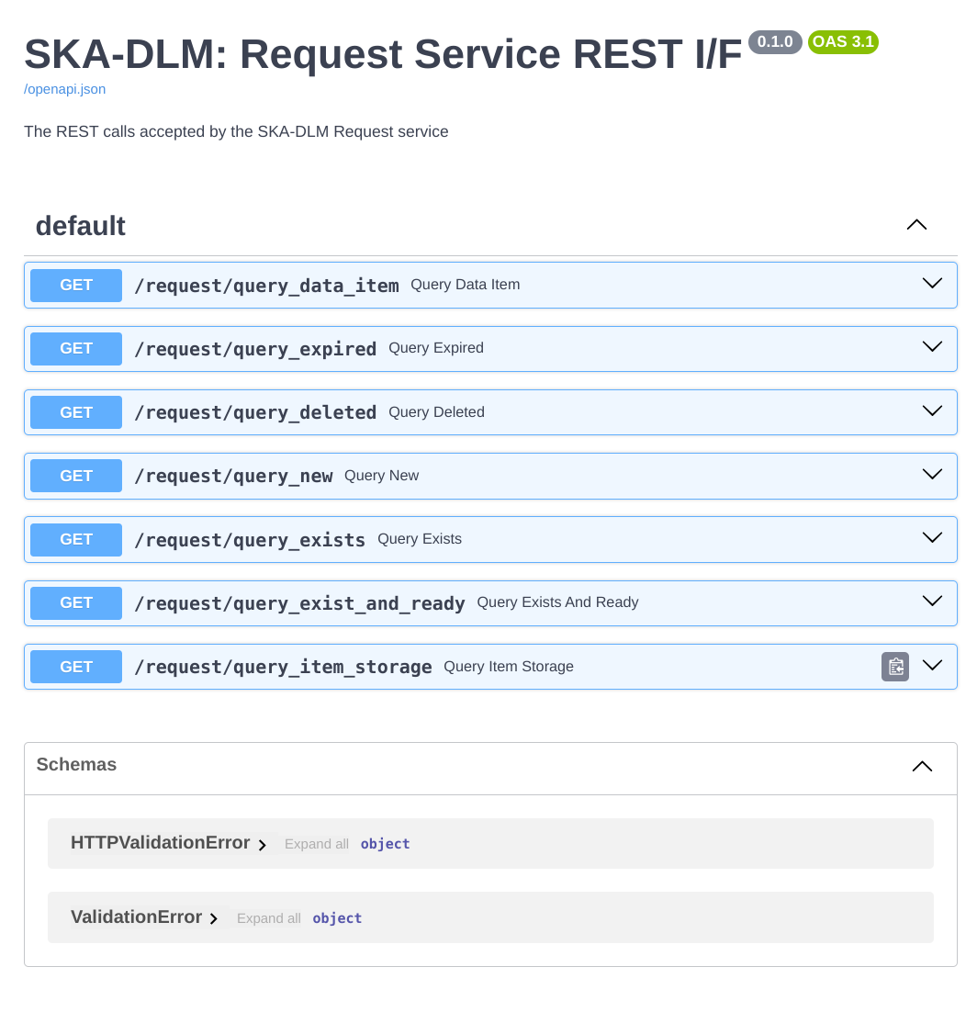Click Expand all next to ValidationError

click(x=268, y=918)
